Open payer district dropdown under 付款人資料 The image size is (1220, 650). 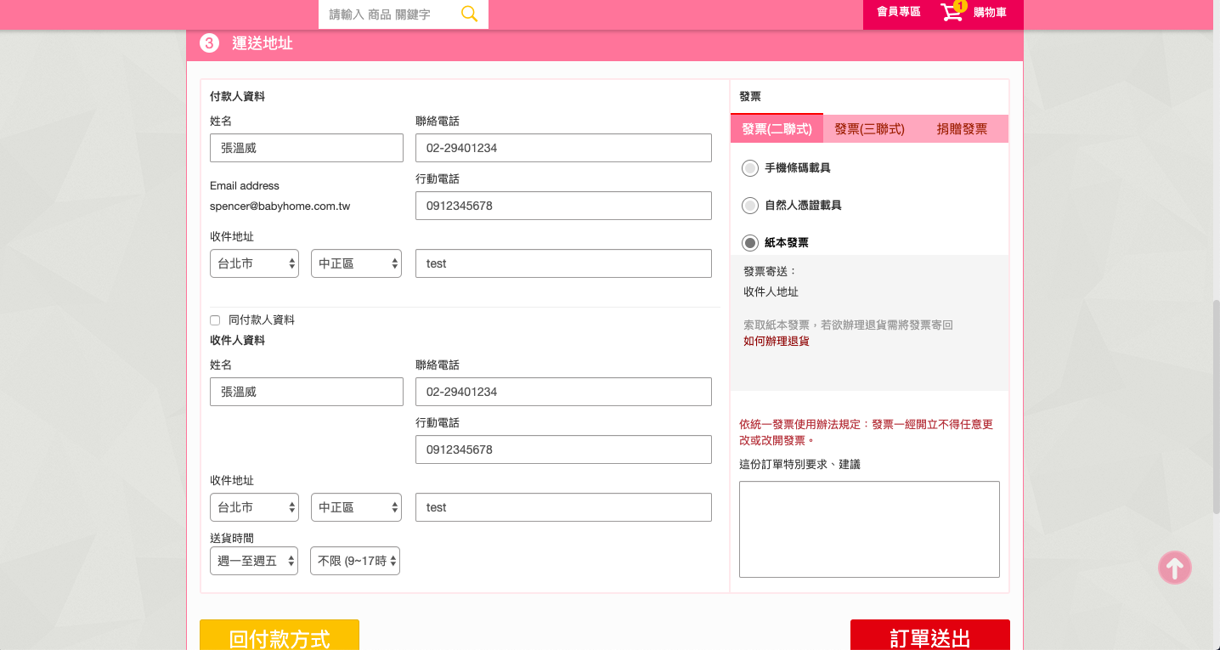[356, 263]
